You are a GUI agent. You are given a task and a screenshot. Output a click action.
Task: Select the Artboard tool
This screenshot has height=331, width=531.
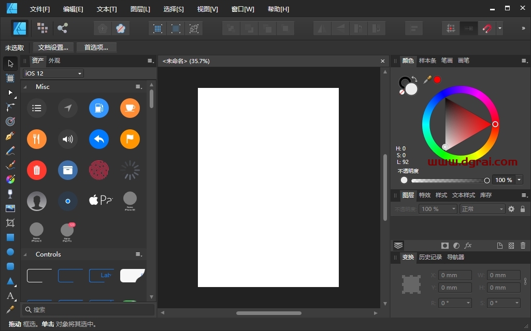pos(10,78)
